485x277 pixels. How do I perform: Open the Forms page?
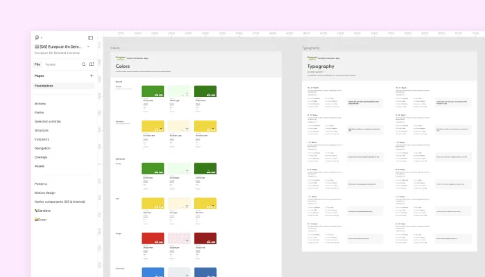coord(39,112)
